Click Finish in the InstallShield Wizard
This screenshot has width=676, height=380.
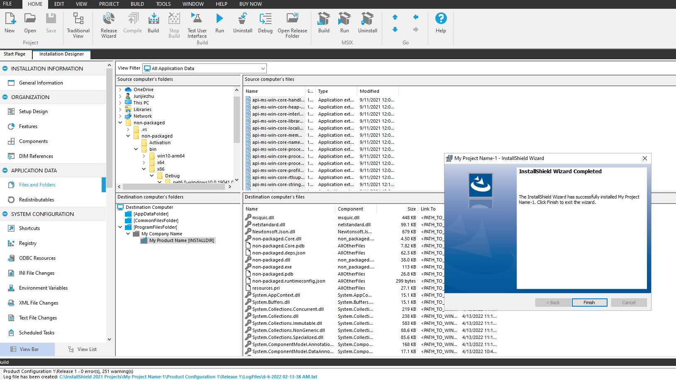(589, 303)
